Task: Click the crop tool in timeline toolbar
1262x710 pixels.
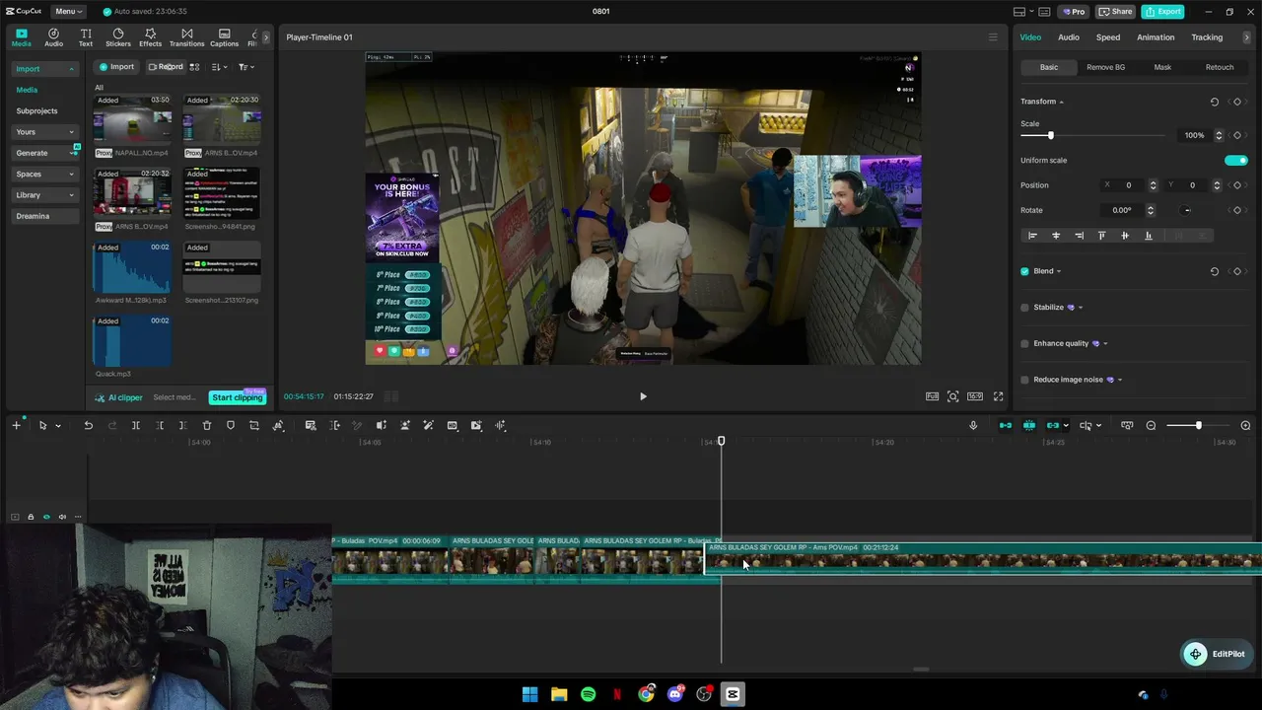Action: [x=254, y=425]
